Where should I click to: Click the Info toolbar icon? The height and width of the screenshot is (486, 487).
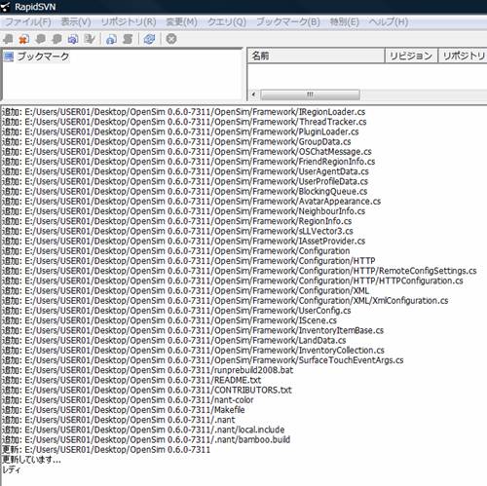click(x=111, y=39)
